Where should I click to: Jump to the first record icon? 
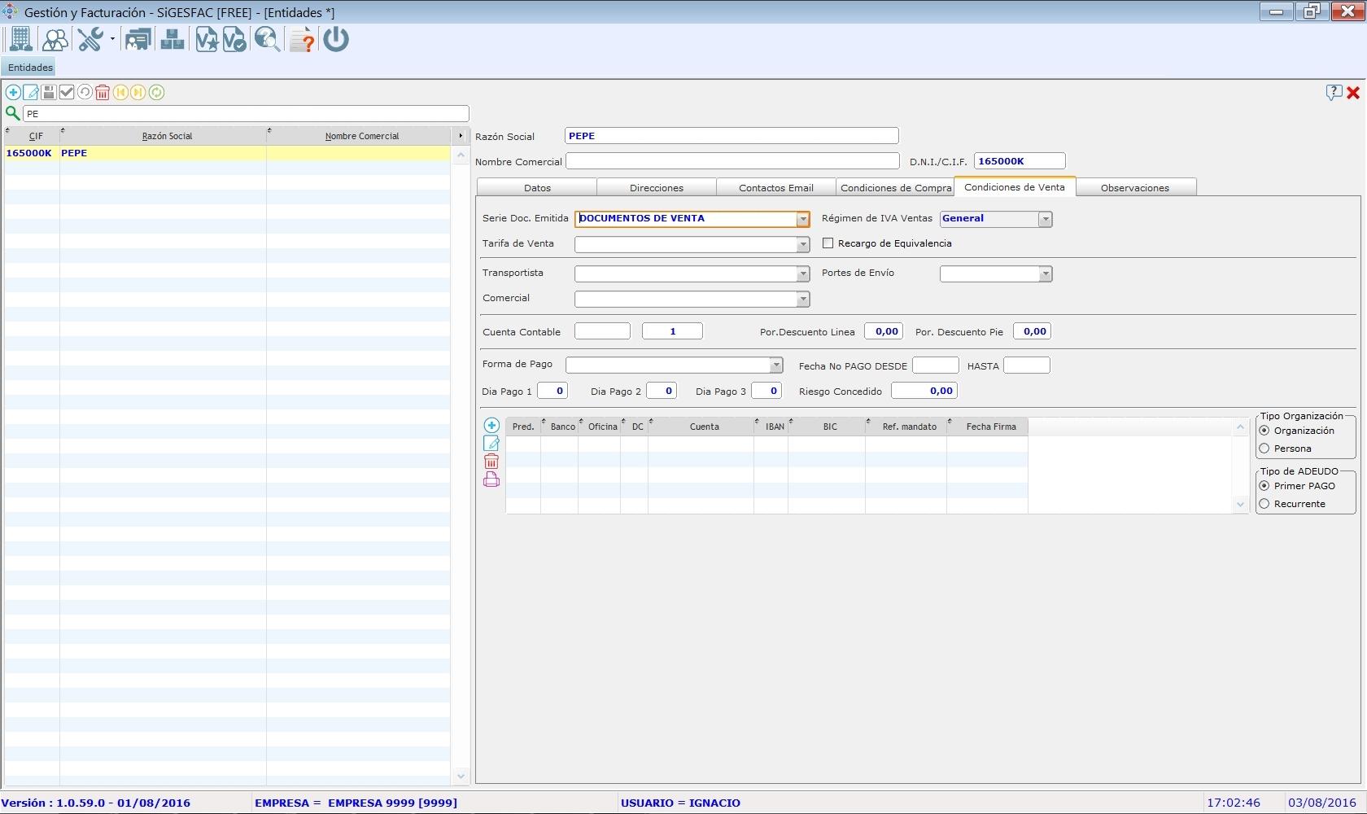coord(120,92)
